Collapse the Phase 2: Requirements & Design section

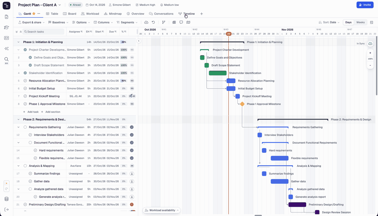point(18,119)
